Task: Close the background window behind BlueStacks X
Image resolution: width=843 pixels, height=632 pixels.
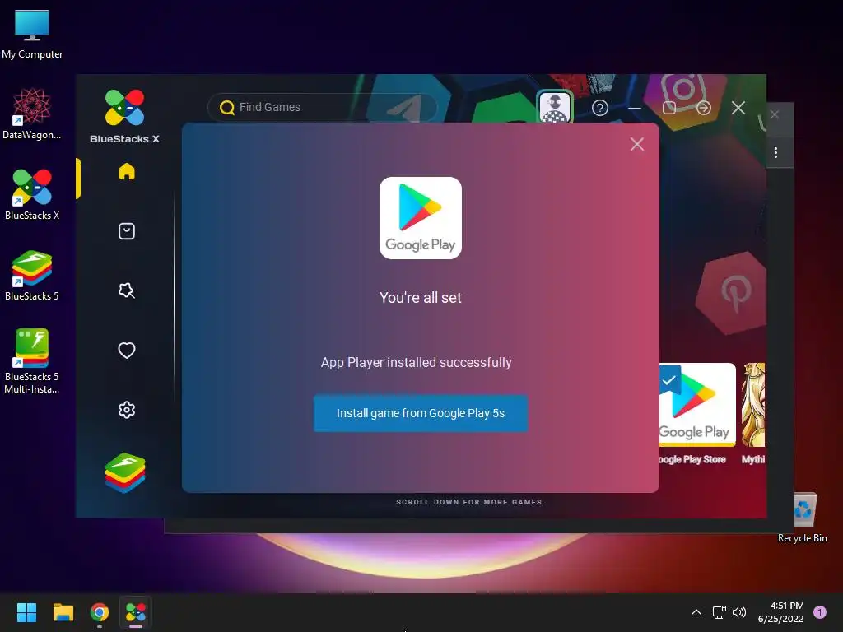Action: pyautogui.click(x=775, y=114)
